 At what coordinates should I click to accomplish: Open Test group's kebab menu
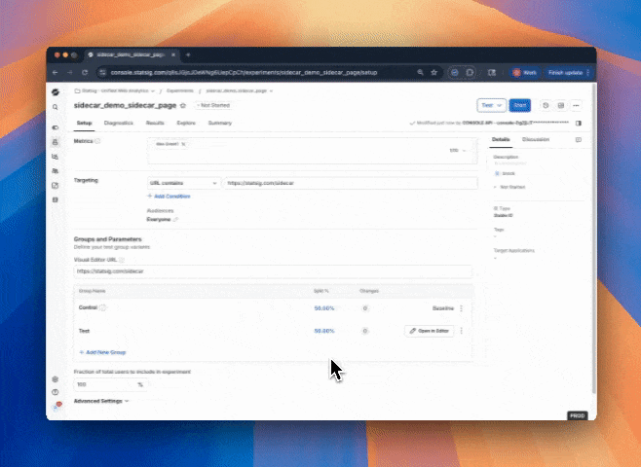click(x=461, y=331)
